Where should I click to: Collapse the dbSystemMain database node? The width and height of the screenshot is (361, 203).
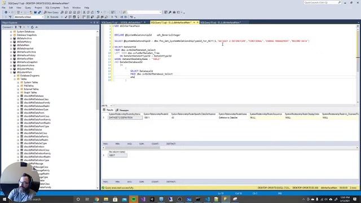tap(11, 72)
